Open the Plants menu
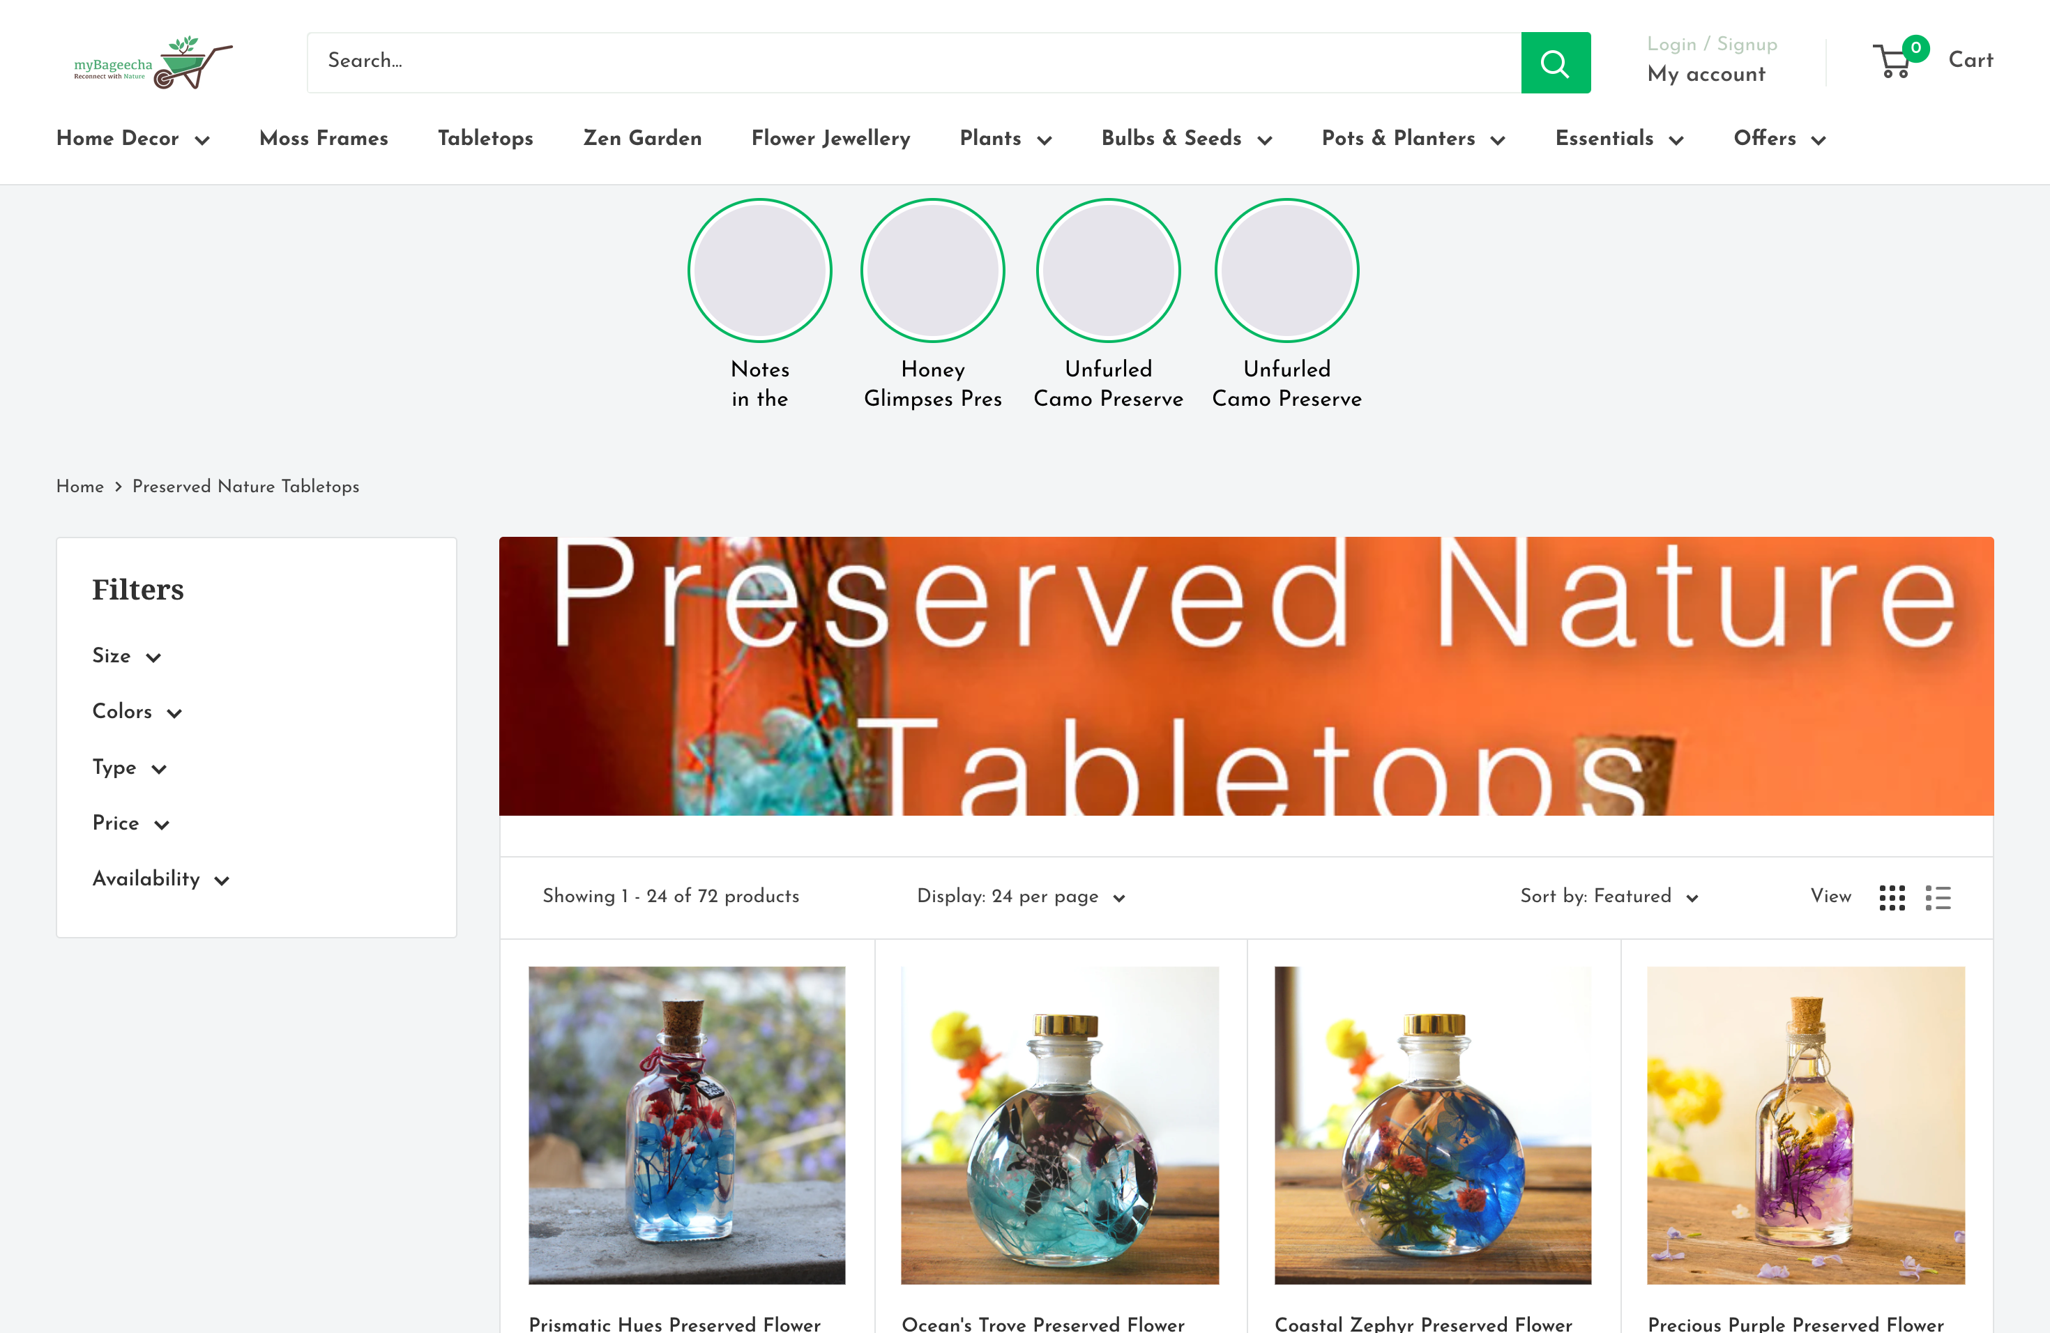The image size is (2050, 1333). pos(1004,139)
